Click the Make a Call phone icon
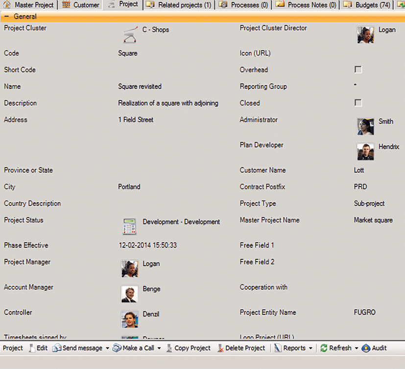 coord(117,348)
